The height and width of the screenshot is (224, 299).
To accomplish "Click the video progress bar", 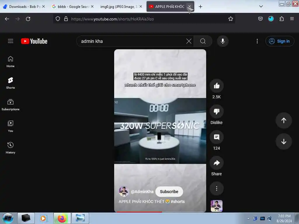I will coord(160,212).
